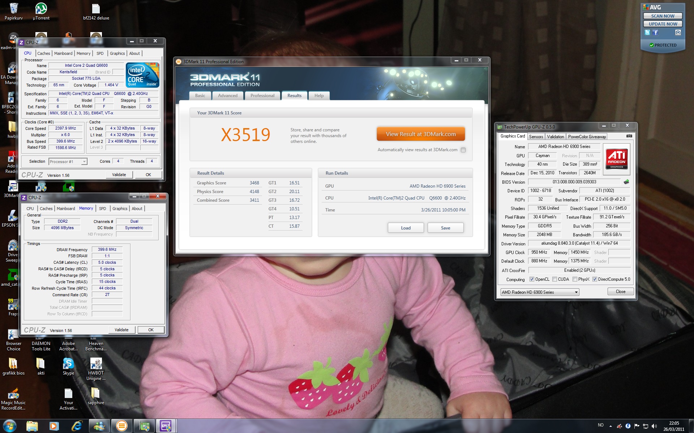Switch to the Caches tab in top CPU-Z
694x433 pixels.
44,53
